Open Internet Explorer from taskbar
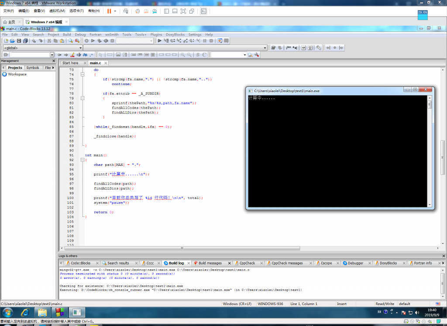Image resolution: width=447 pixels, height=326 pixels. [25, 312]
